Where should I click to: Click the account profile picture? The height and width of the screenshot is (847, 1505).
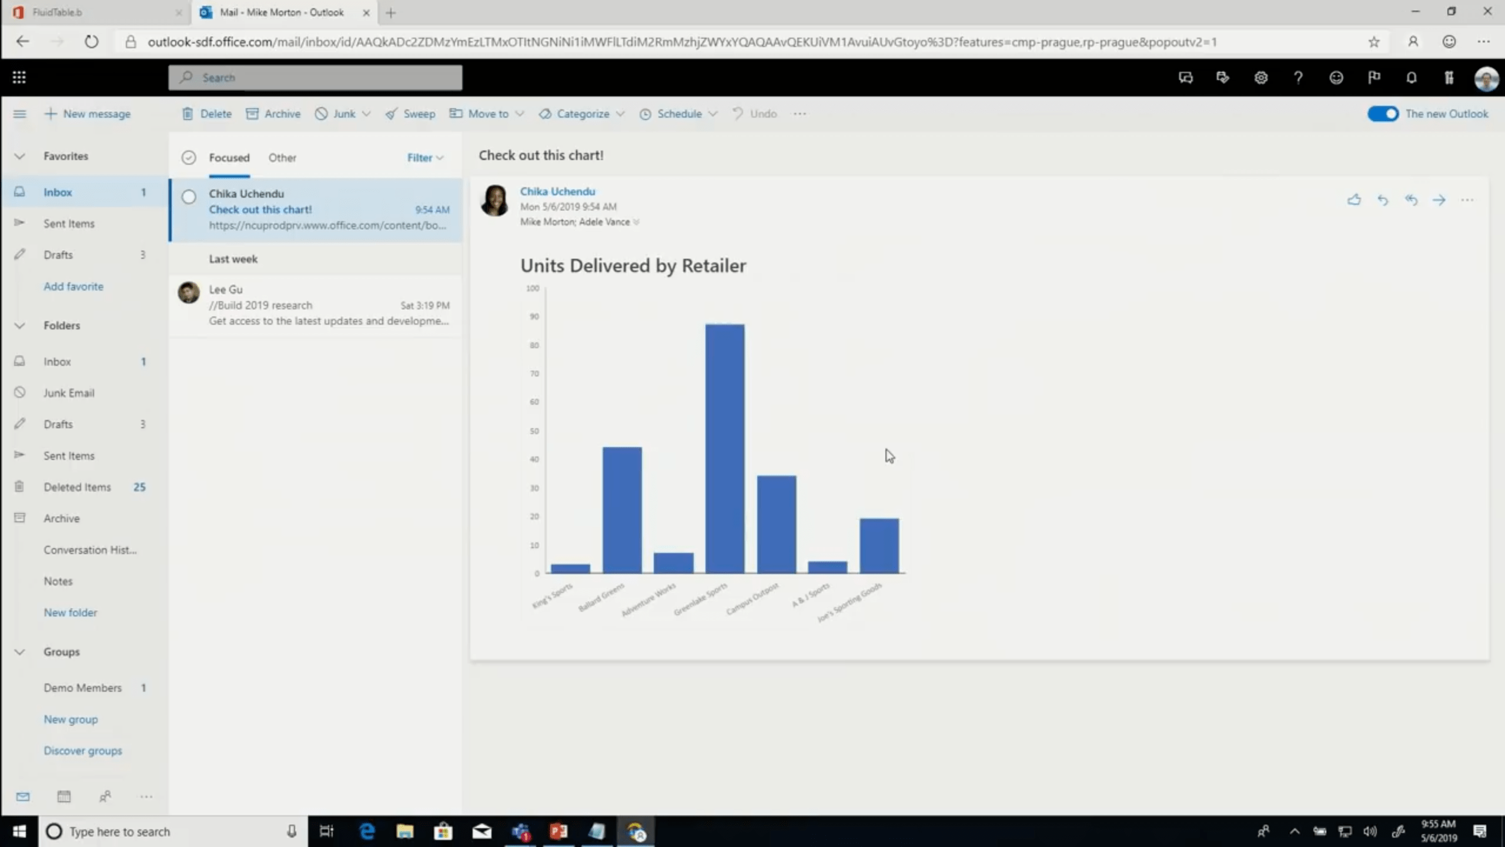(x=1486, y=78)
